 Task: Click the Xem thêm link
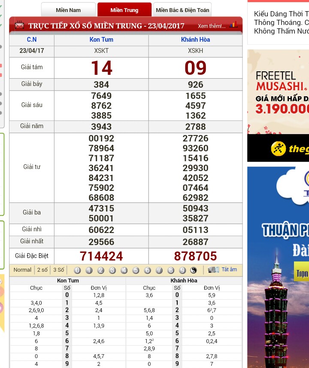click(211, 26)
